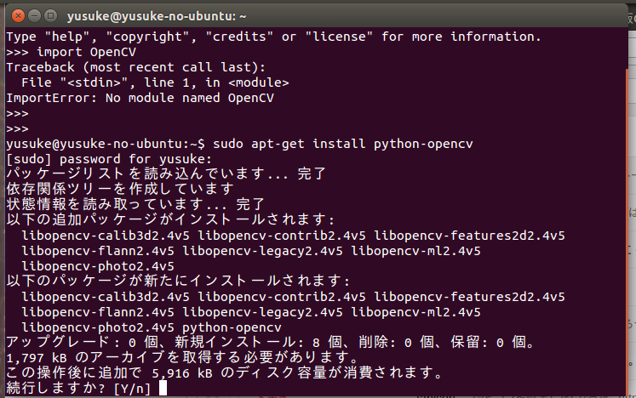Maximize the terminal window
This screenshot has height=398, width=636.
coord(51,16)
